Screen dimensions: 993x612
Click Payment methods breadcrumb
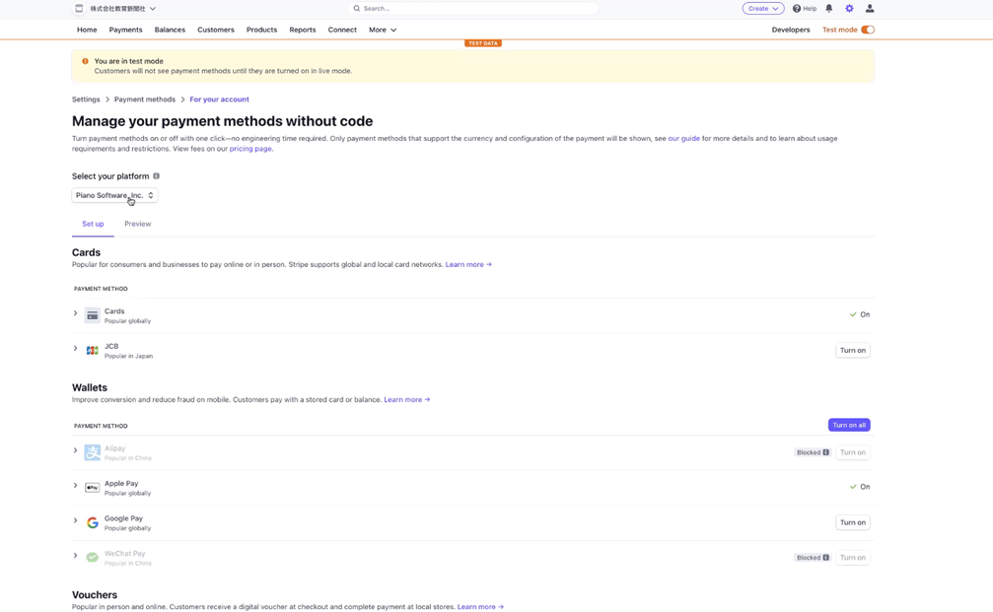[144, 100]
